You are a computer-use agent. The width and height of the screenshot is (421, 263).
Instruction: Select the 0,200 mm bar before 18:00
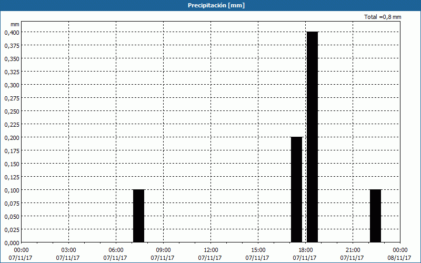point(297,189)
